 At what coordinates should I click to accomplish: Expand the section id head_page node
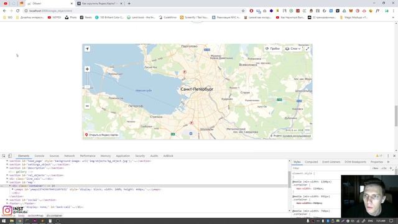(x=7, y=161)
